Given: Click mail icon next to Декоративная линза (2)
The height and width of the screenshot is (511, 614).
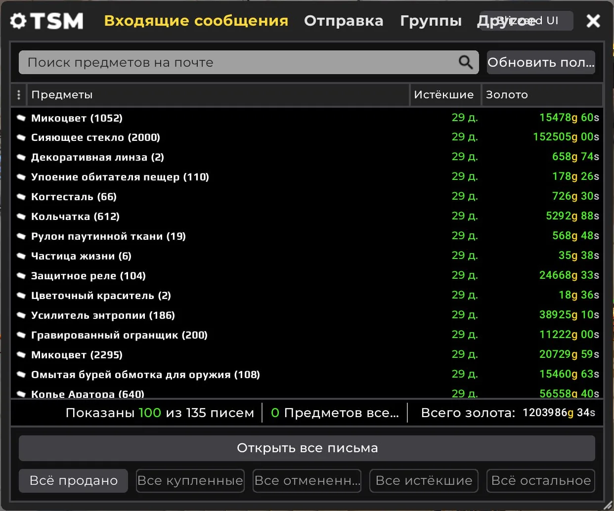Looking at the screenshot, I should click(x=21, y=157).
